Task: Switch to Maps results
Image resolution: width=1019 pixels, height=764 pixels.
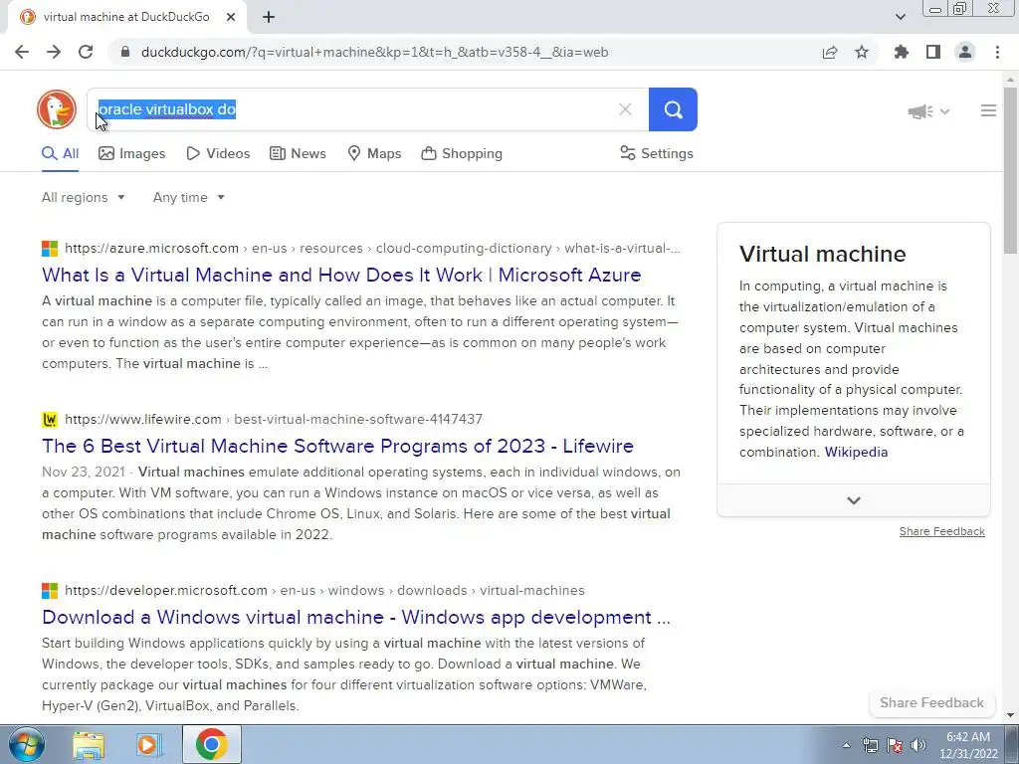Action: (x=374, y=153)
